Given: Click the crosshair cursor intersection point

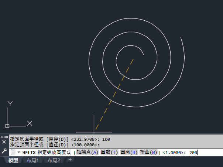Looking at the screenshot, I should (x=94, y=133).
